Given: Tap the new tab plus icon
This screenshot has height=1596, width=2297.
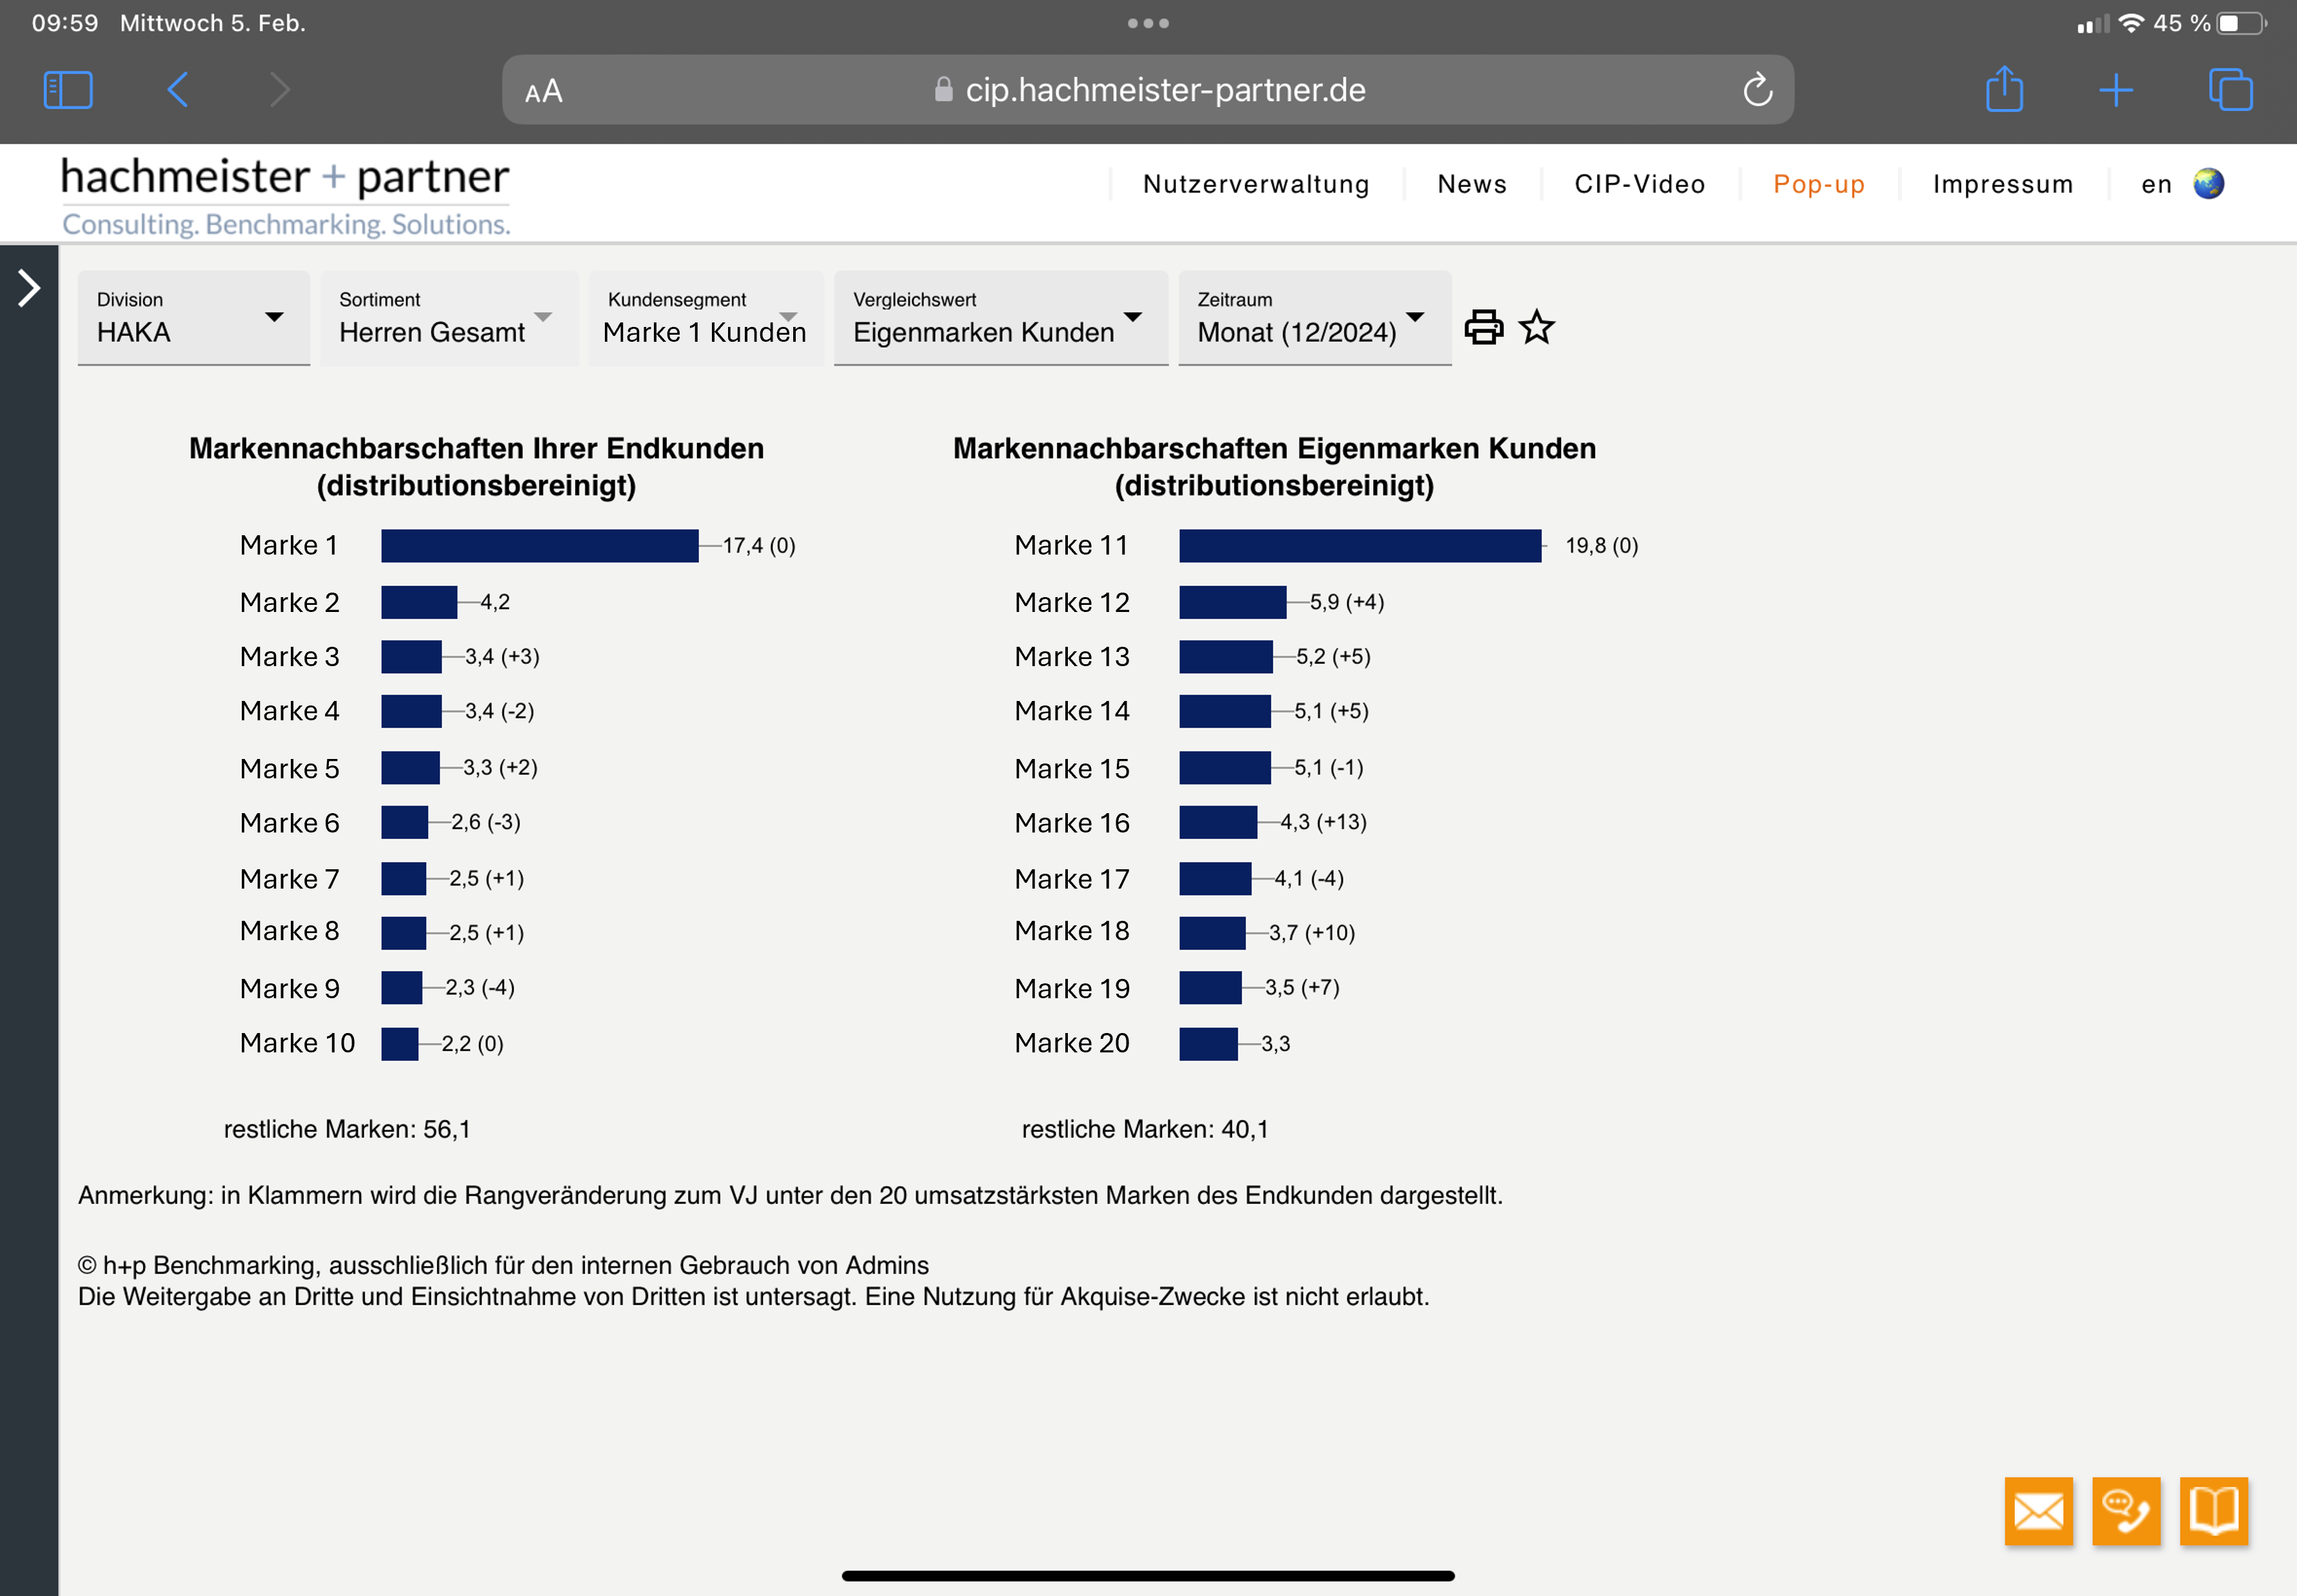Looking at the screenshot, I should [2116, 90].
